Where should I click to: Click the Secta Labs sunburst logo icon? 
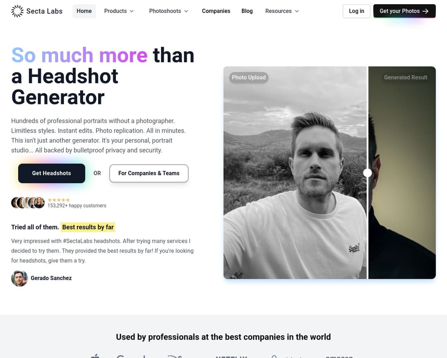[x=17, y=11]
